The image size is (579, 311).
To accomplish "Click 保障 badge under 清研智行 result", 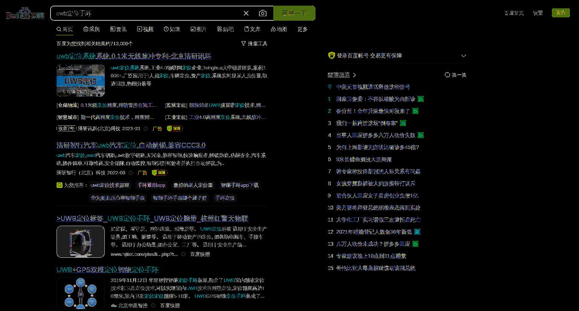I will [160, 173].
